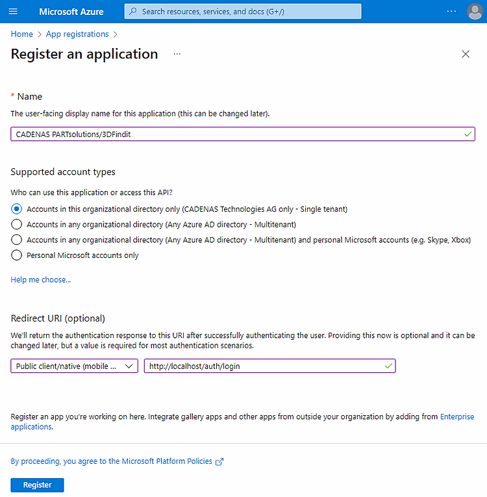Select Any Azure AD directory Multitenant only
This screenshot has height=497, width=487.
tap(17, 224)
